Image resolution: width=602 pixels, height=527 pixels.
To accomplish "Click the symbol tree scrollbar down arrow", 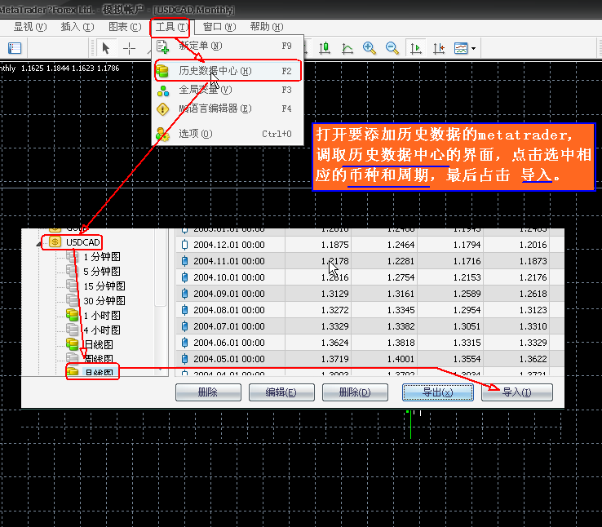I will tap(161, 370).
